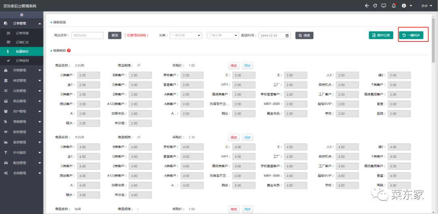Click the refresh icon in the header
Viewport: 438px width, 214px height.
(375, 6)
